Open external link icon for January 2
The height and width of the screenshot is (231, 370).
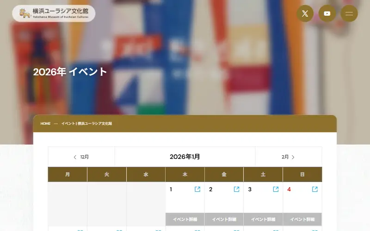236,189
